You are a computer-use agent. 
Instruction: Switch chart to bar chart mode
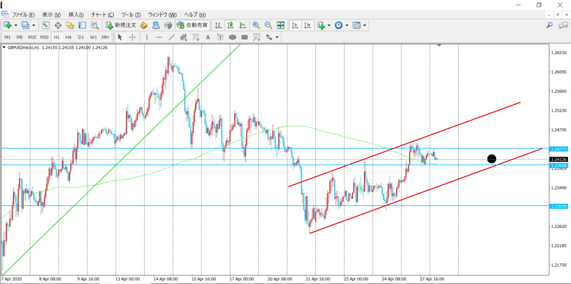click(x=218, y=25)
